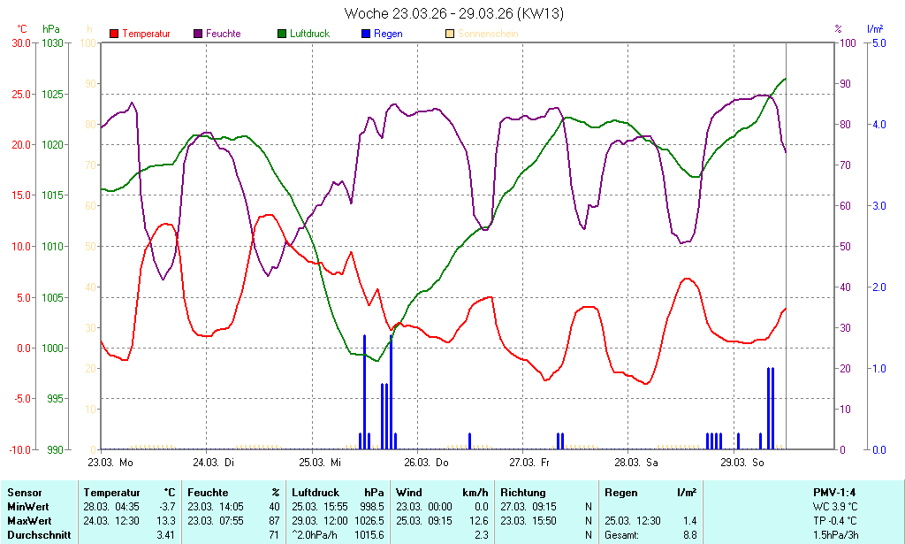Image resolution: width=905 pixels, height=544 pixels.
Task: Click the green Luftdruck legend square
Action: pos(282,34)
